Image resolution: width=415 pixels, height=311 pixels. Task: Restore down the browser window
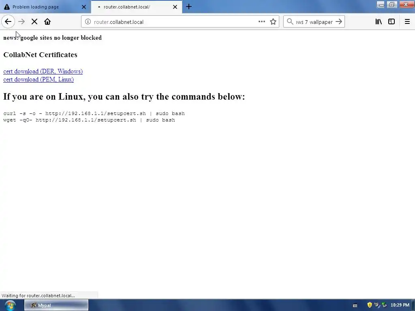pyautogui.click(x=392, y=4)
